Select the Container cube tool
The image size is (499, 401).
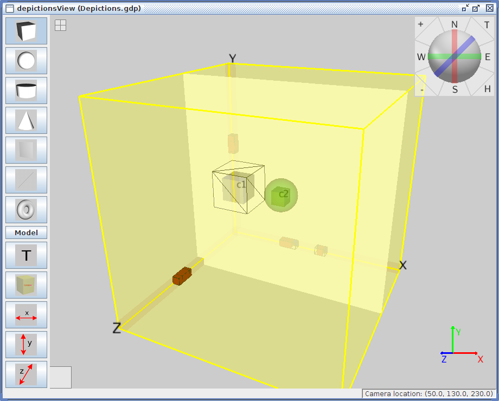coord(26,285)
